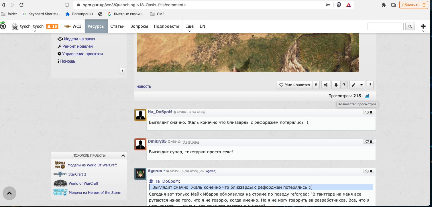The width and height of the screenshot is (432, 207).
Task: Open the Расширения bookmark
Action: coord(79,14)
